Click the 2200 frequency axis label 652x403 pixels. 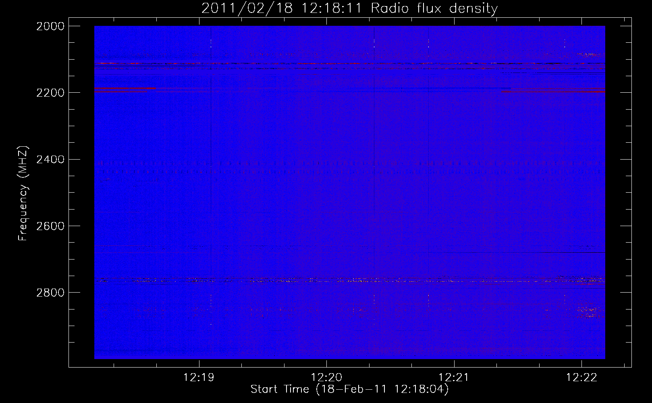(50, 93)
